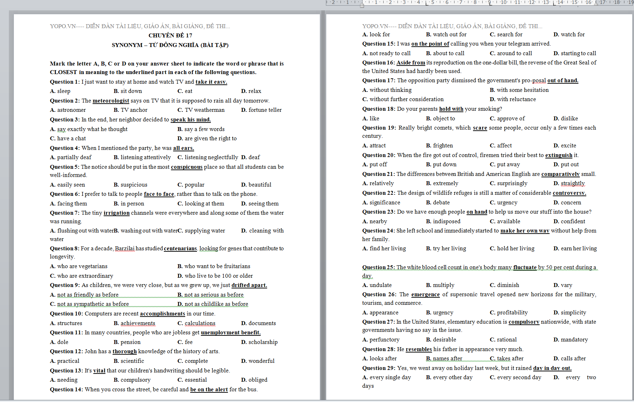The height and width of the screenshot is (402, 634).
Task: Click the underlined phrase 'be on the alert'
Action: tap(209, 390)
